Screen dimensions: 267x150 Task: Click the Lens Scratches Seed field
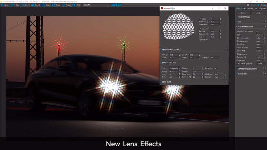174,74
